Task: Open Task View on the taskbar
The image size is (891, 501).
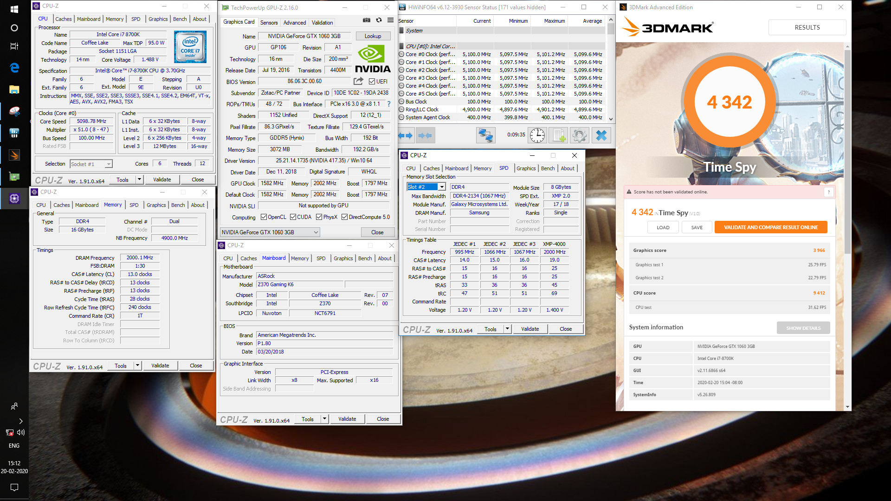Action: tap(14, 46)
